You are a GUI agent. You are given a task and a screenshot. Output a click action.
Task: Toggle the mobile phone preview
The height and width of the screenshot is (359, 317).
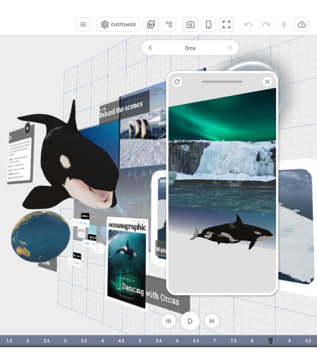click(208, 24)
